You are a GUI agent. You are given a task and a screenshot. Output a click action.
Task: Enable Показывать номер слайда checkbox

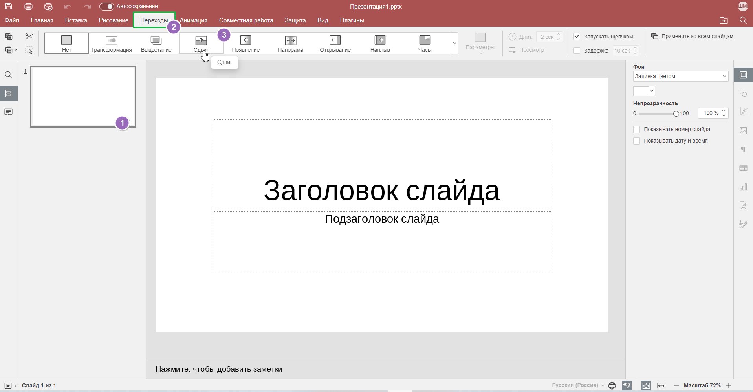pos(637,130)
